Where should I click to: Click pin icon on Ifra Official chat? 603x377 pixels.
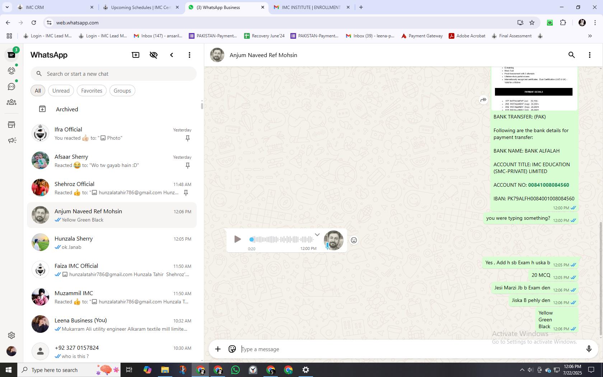coord(188,138)
